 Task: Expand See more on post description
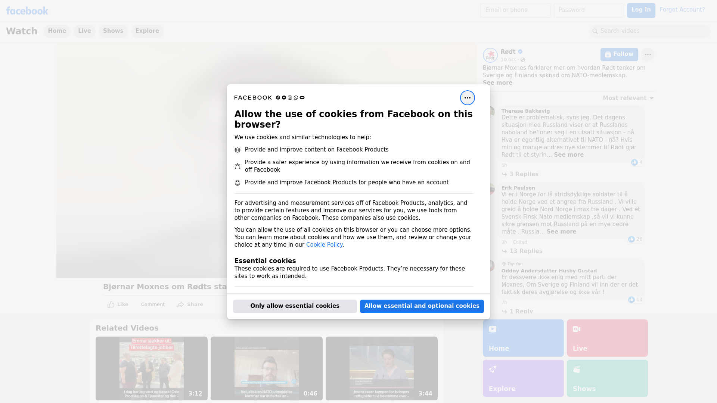tap(497, 83)
